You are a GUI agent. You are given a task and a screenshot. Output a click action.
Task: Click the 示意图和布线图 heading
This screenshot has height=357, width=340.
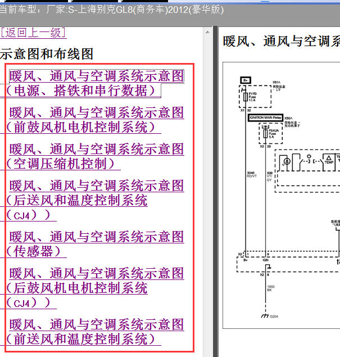click(47, 54)
